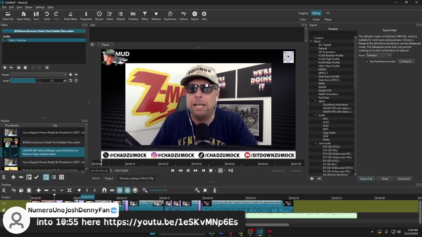Select the YouTube export preset
The image size is (422, 237).
[x=323, y=98]
